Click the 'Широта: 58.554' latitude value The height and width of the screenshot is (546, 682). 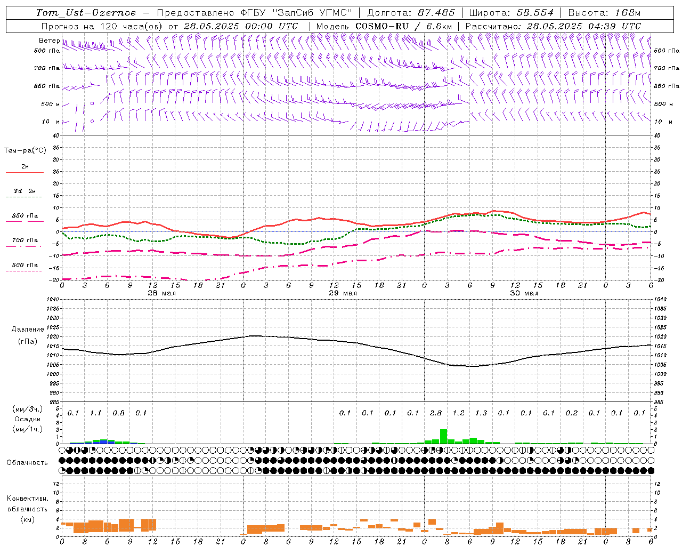(x=511, y=13)
